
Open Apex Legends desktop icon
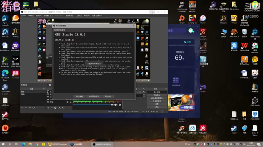(x=5, y=21)
